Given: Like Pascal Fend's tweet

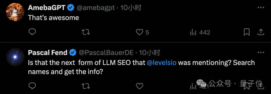Looking at the screenshot, I should click(x=140, y=86).
